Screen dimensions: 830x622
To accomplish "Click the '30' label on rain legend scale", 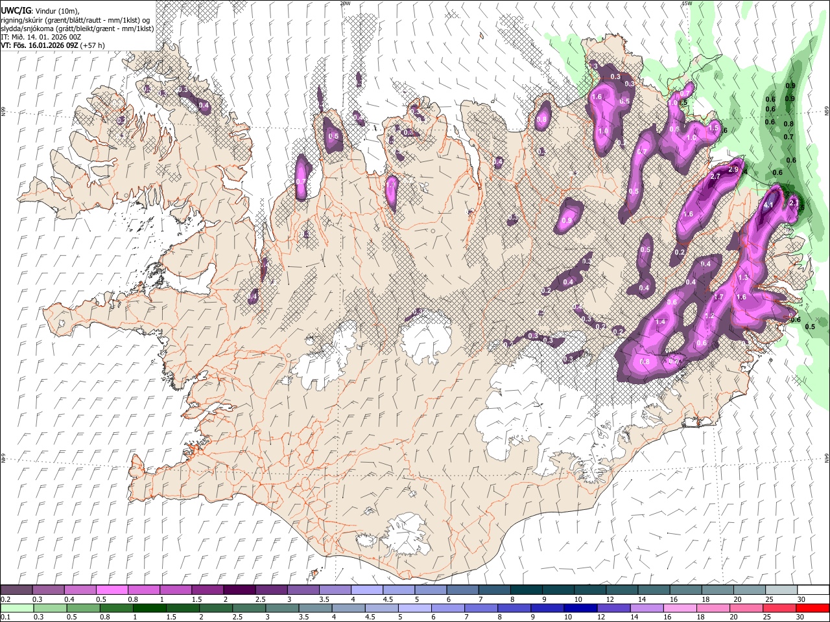I will 801,617.
